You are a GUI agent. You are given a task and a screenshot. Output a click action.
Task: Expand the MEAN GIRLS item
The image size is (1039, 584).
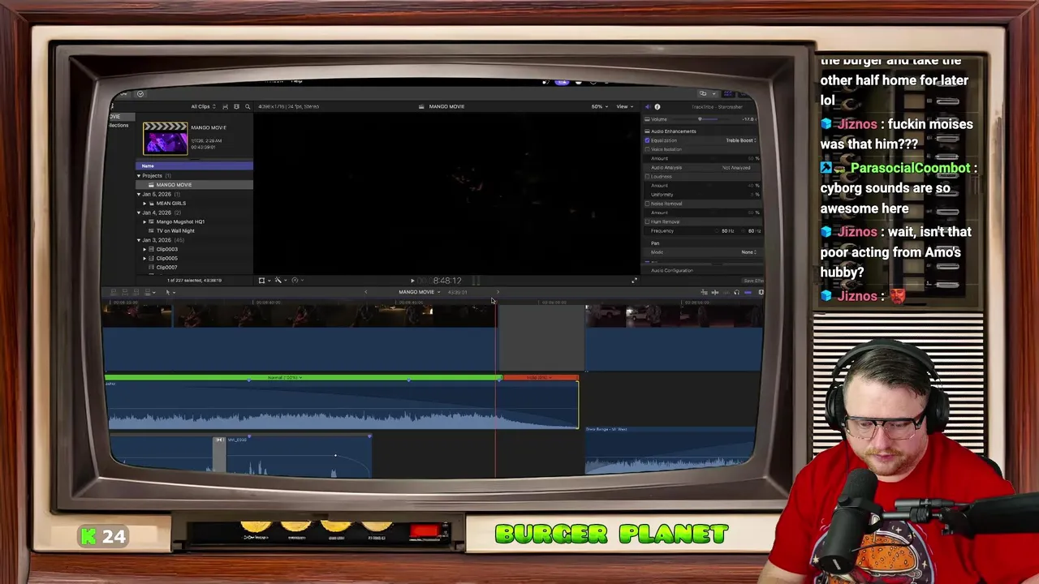tap(144, 204)
